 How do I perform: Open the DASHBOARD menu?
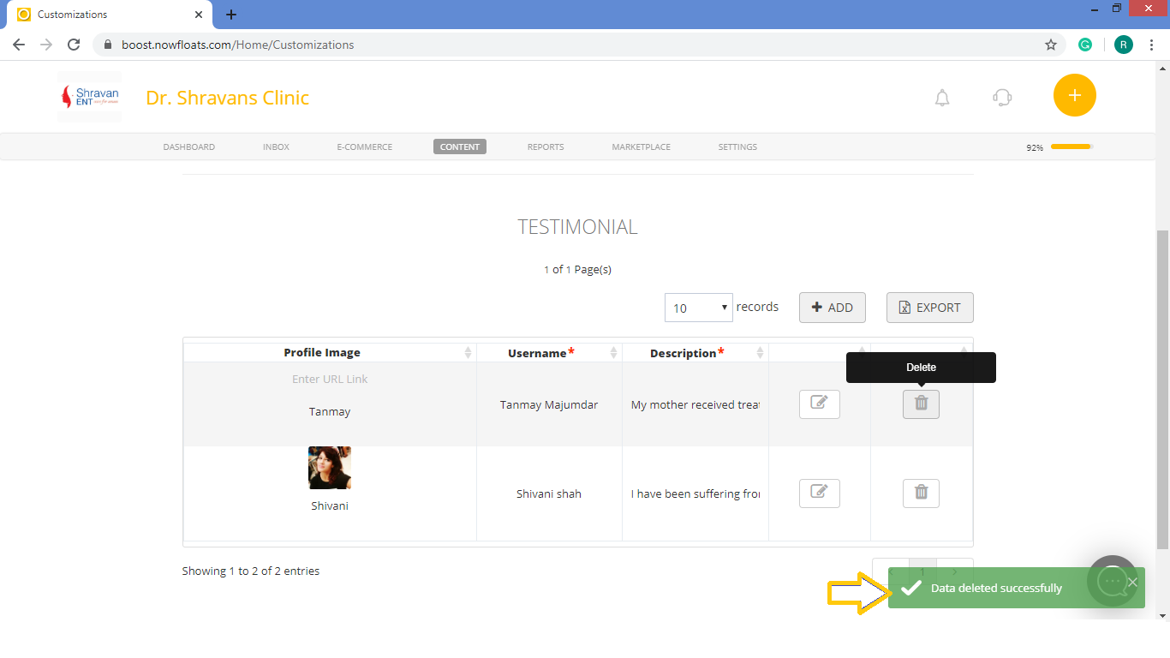[x=189, y=147]
